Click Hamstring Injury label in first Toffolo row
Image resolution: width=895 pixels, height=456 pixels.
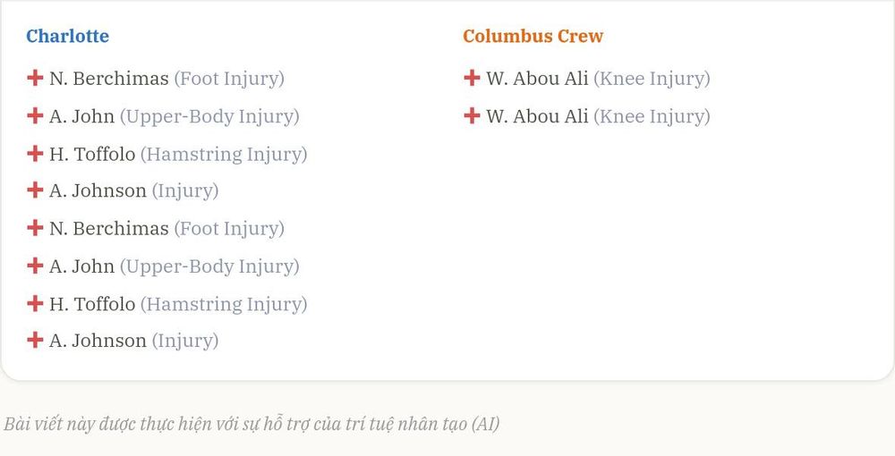tap(224, 155)
